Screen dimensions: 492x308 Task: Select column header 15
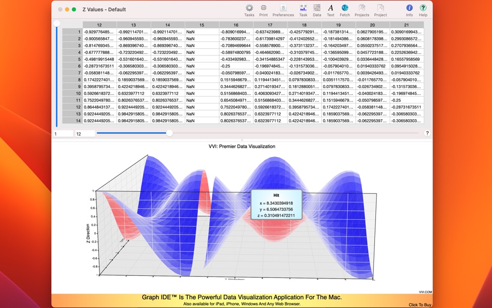pyautogui.click(x=202, y=25)
